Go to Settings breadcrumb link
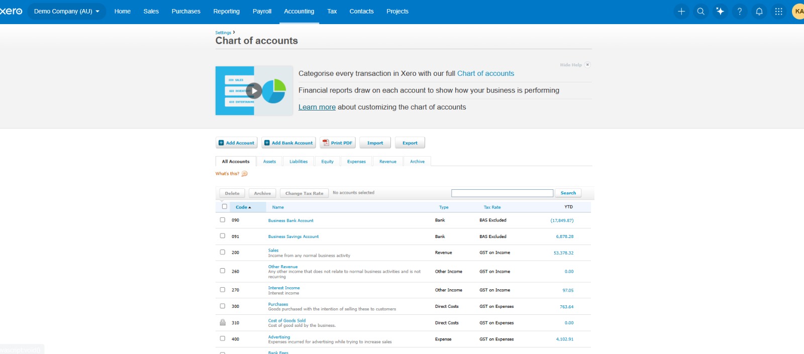Viewport: 804px width, 354px height. 223,33
